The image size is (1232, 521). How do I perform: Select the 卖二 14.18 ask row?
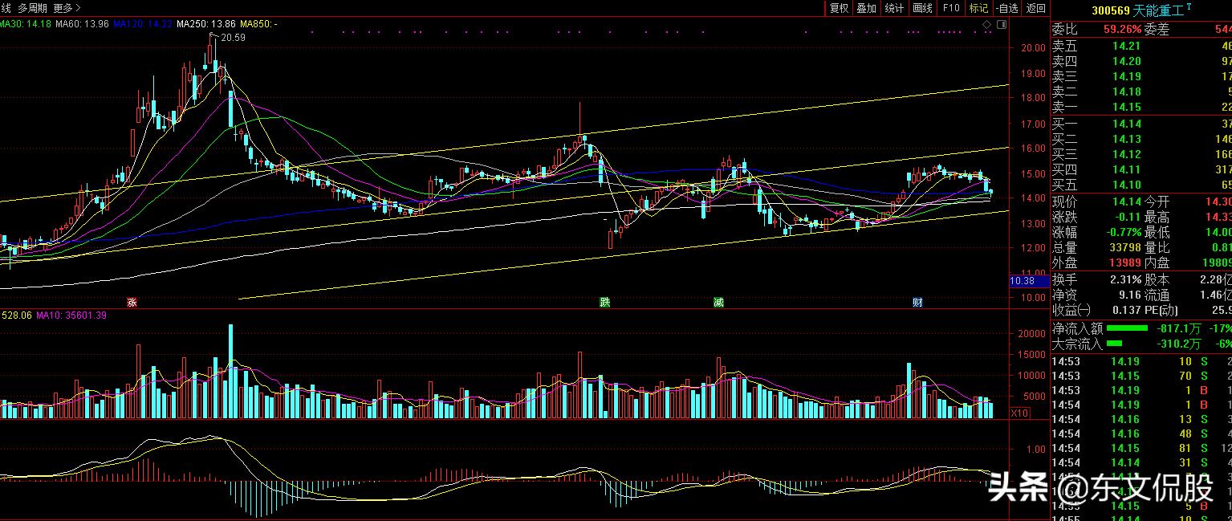coord(1141,92)
